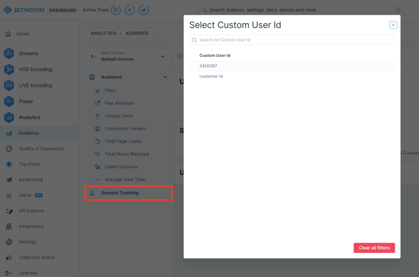419x277 pixels.
Task: Go to Streams in the sidebar
Action: click(x=28, y=54)
